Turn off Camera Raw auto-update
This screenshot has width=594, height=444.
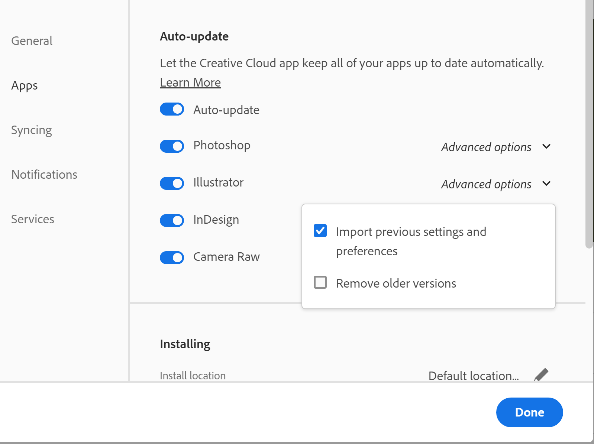click(x=171, y=257)
